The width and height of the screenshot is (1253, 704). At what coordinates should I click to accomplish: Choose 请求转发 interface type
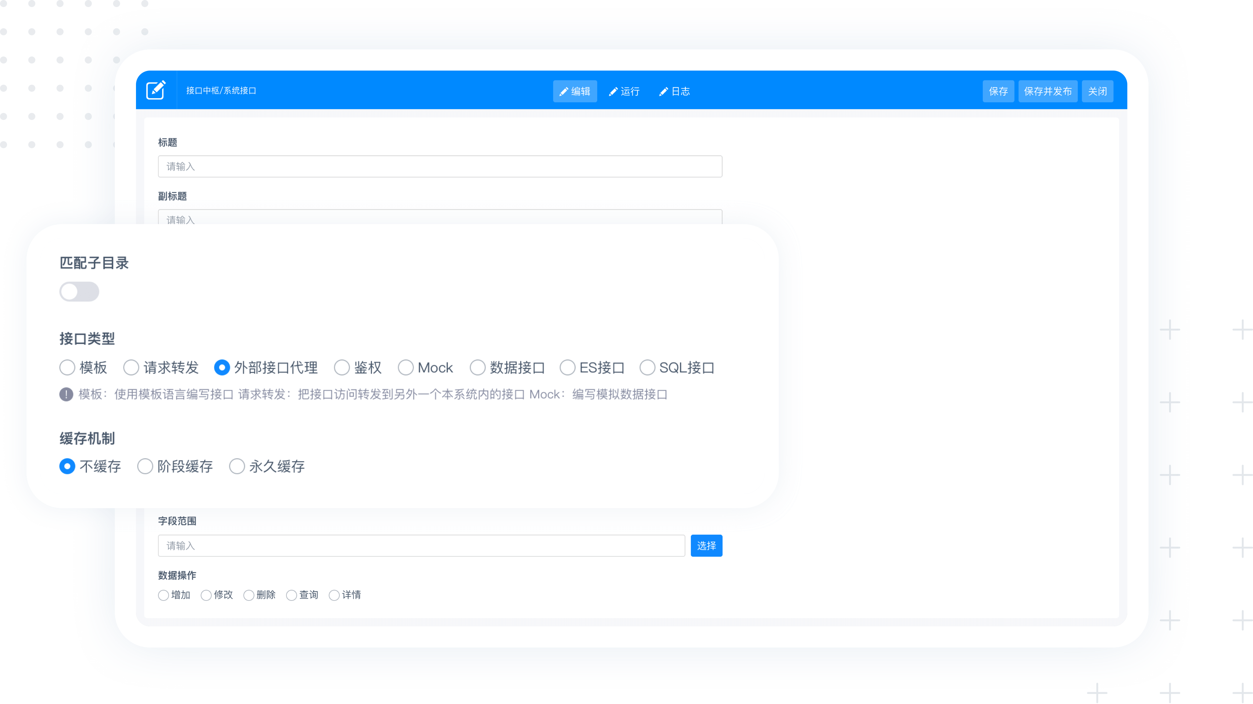[131, 367]
